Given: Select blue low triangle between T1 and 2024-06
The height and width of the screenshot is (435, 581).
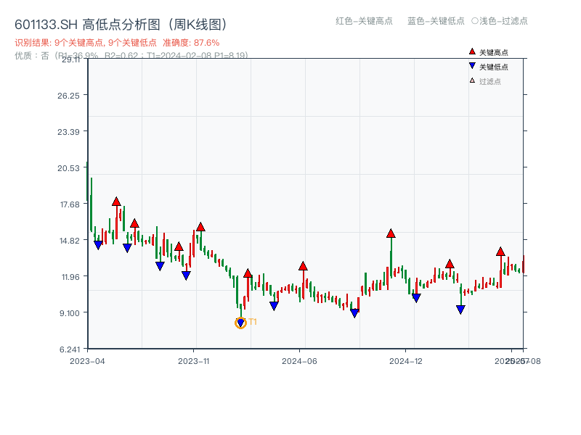Looking at the screenshot, I should pyautogui.click(x=274, y=306).
